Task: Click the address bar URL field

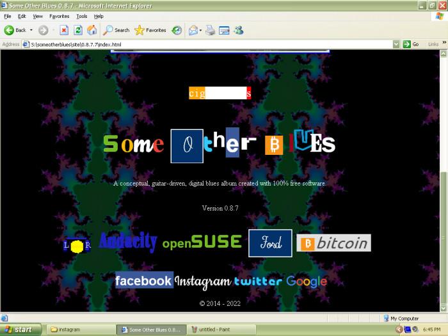Action: [211, 44]
